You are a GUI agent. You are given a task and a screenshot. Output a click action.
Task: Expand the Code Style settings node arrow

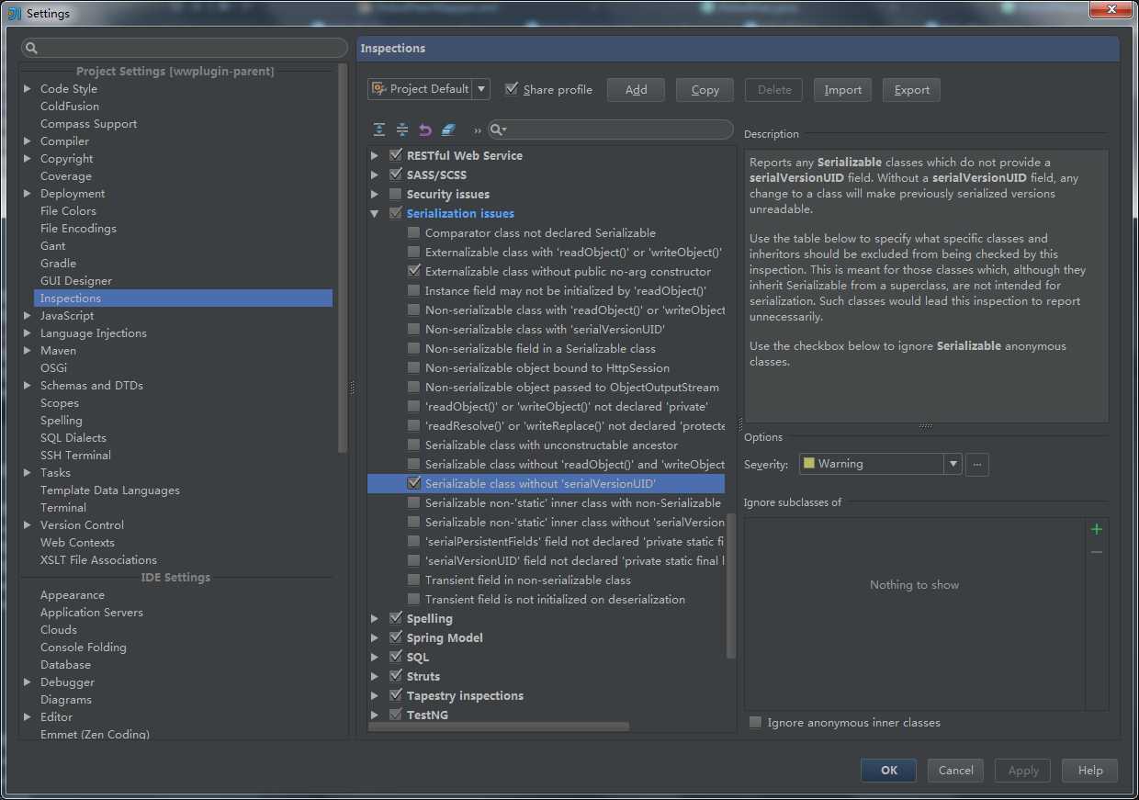point(28,89)
